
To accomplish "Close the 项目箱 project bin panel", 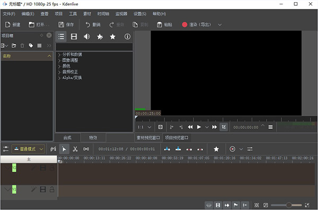I will (49, 36).
